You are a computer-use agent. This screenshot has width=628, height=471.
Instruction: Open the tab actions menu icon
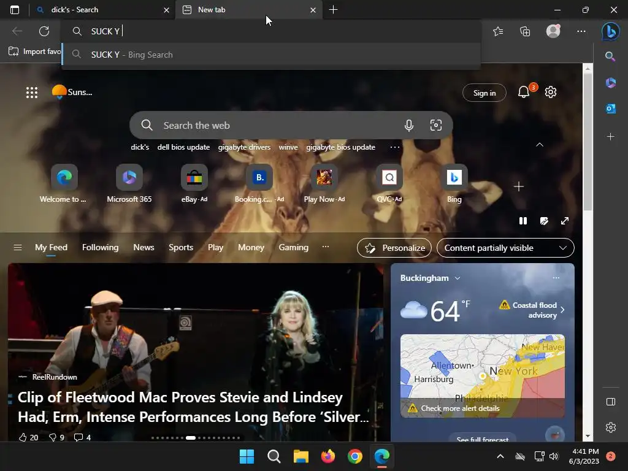pos(15,10)
